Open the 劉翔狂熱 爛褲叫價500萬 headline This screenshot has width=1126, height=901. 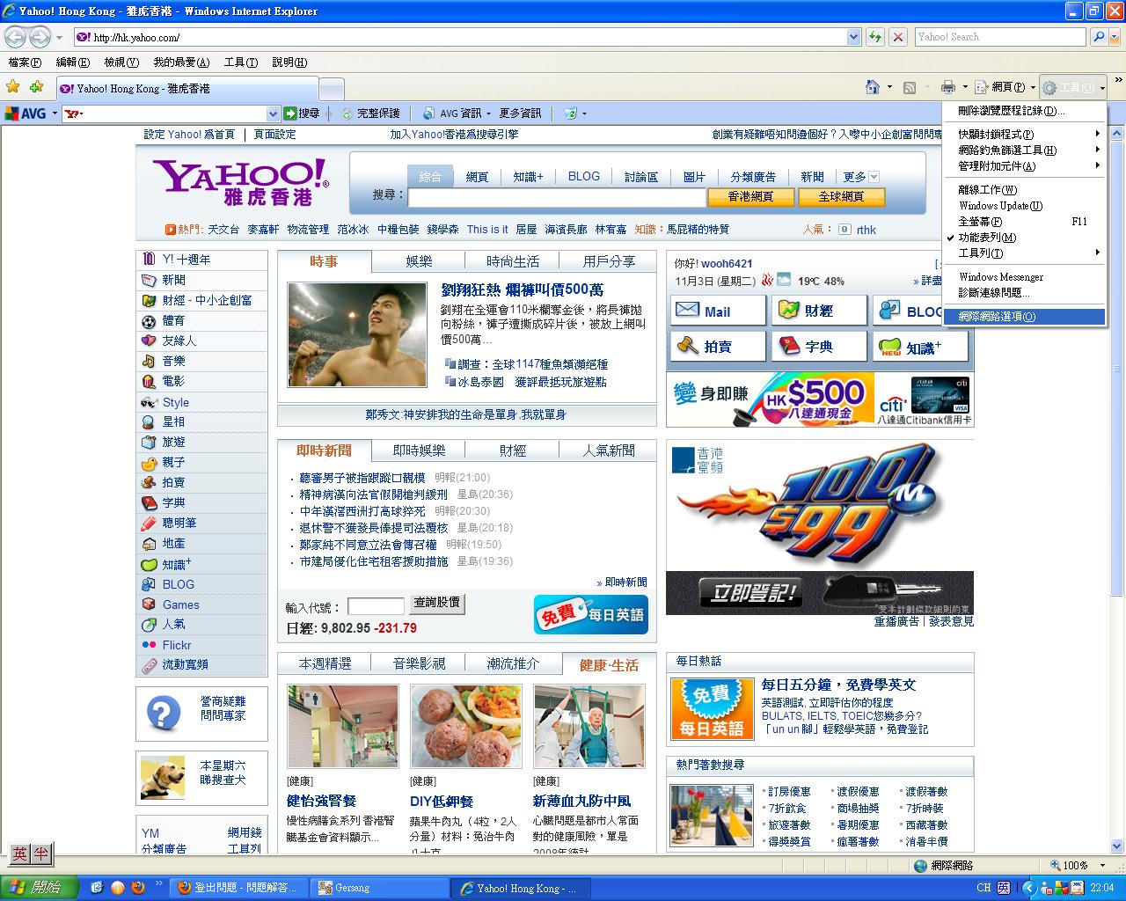523,289
